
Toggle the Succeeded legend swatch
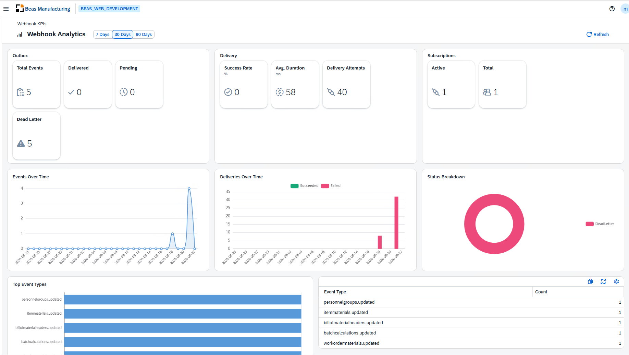(x=294, y=186)
